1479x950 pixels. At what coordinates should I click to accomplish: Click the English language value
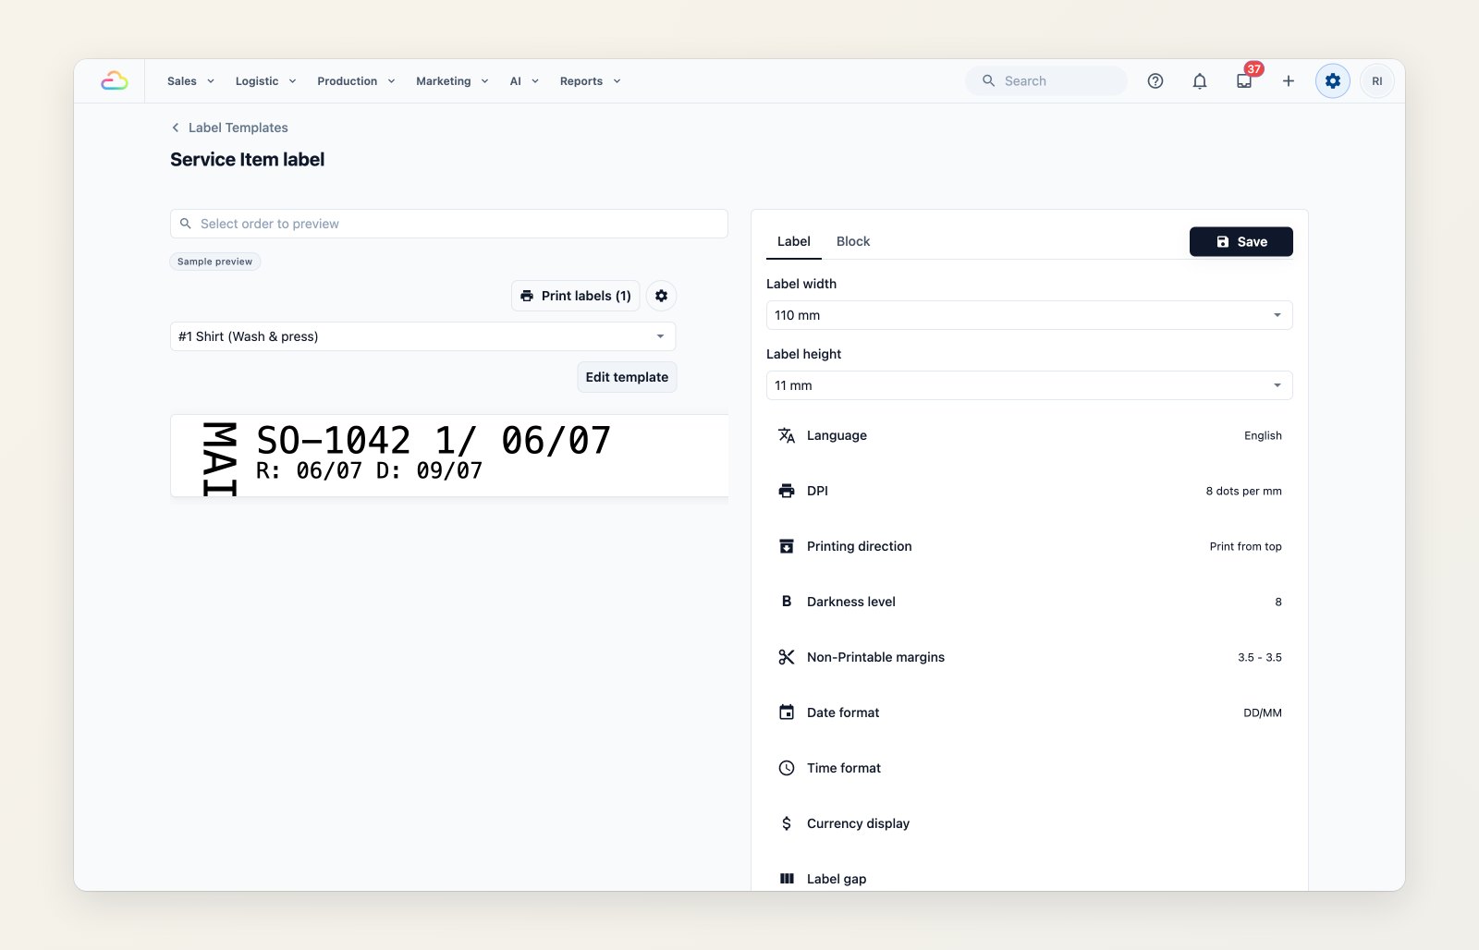pos(1263,435)
